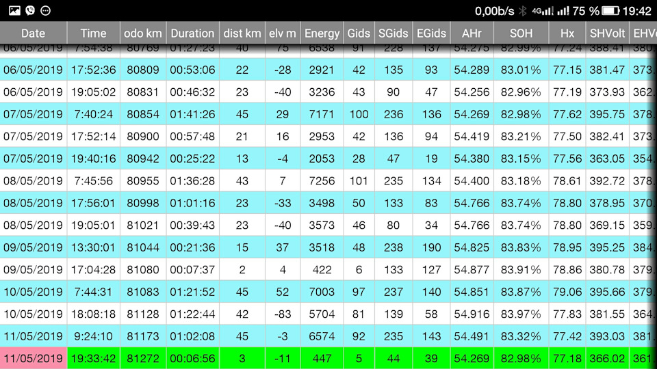Tap the EGids column header
Screen dimensions: 657x369
point(431,33)
